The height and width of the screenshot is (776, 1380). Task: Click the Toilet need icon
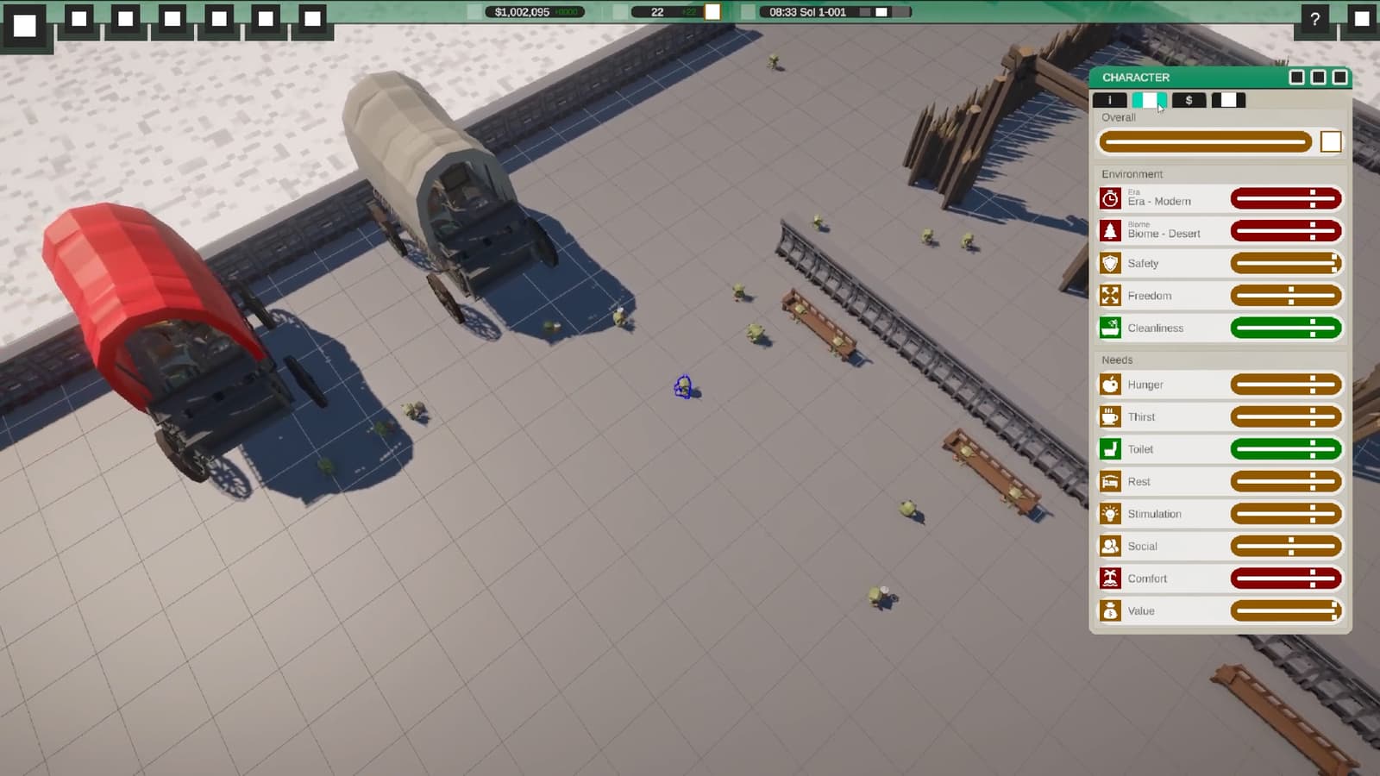(1110, 449)
